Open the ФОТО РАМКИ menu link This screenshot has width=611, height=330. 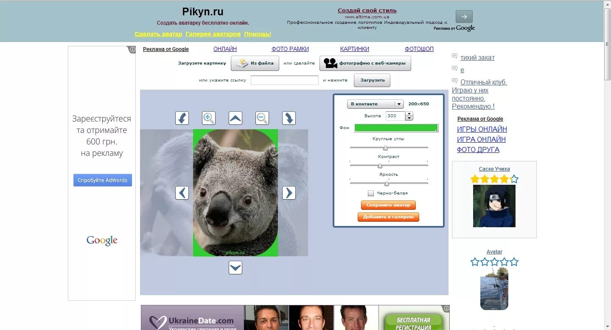(x=290, y=49)
